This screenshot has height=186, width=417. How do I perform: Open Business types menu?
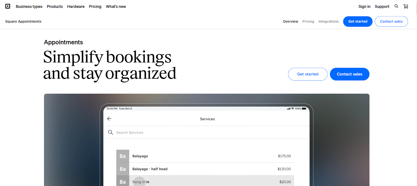pos(29,6)
